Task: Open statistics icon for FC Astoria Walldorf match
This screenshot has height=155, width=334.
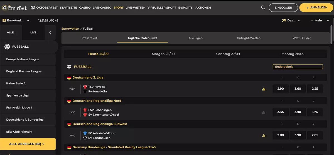Action: point(264,136)
